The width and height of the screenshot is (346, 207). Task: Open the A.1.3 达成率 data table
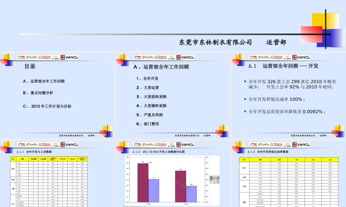click(289, 182)
